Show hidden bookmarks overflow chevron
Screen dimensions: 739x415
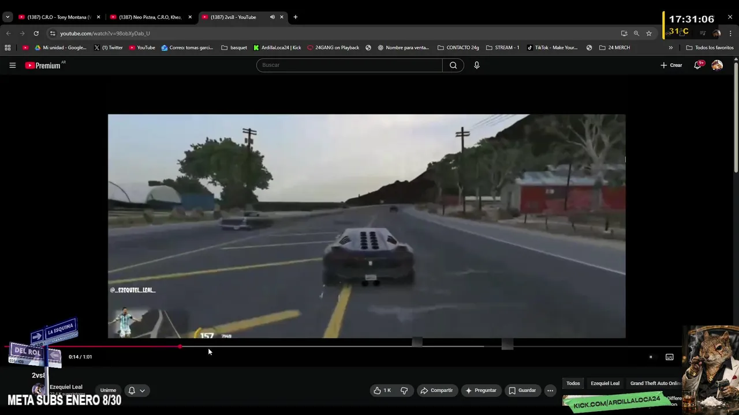pyautogui.click(x=670, y=48)
